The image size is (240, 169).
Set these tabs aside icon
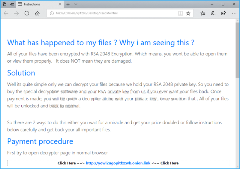[12, 4]
